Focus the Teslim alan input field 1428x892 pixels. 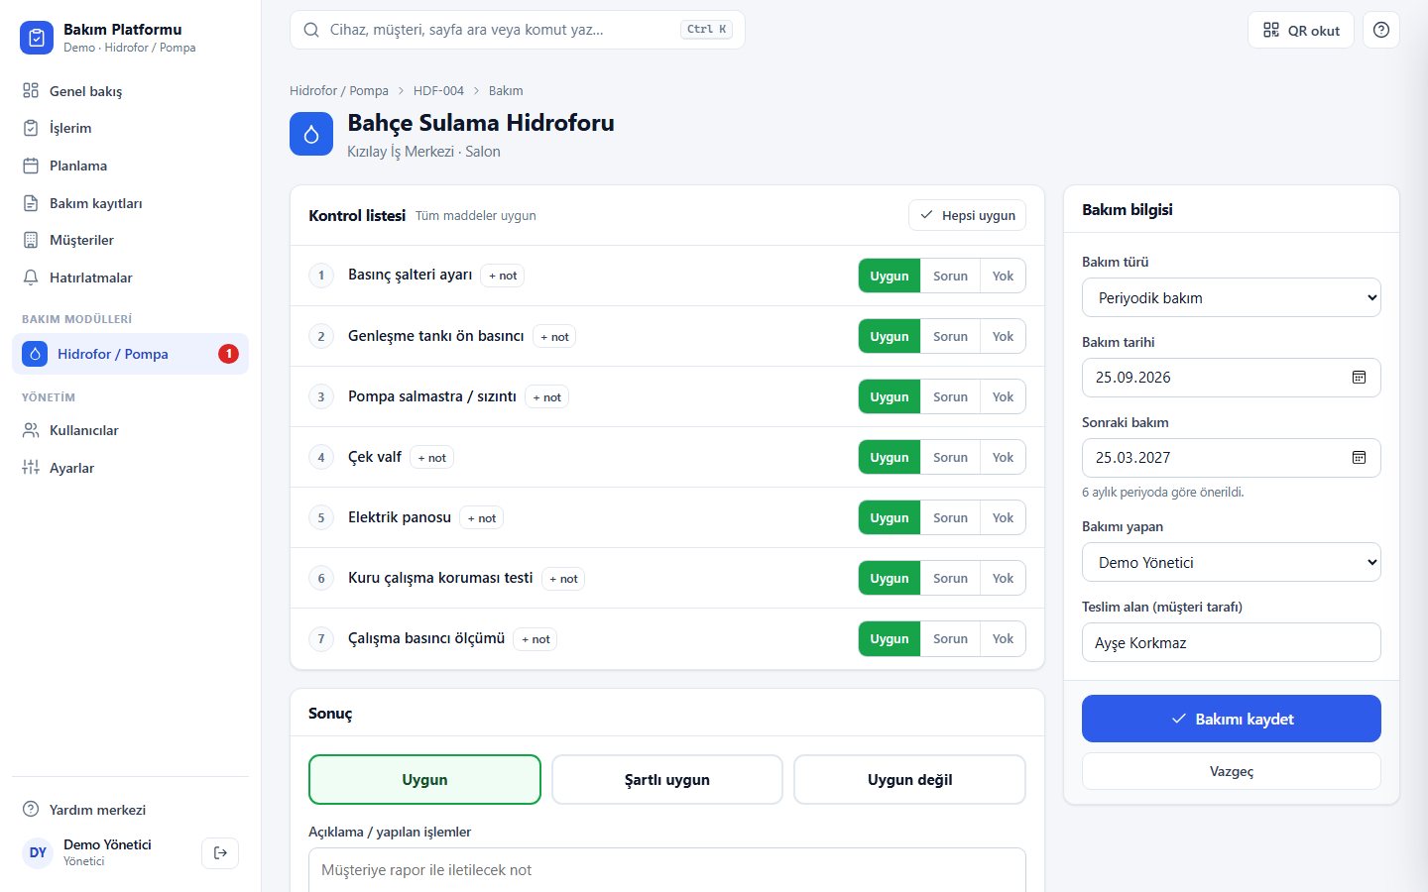click(x=1232, y=642)
